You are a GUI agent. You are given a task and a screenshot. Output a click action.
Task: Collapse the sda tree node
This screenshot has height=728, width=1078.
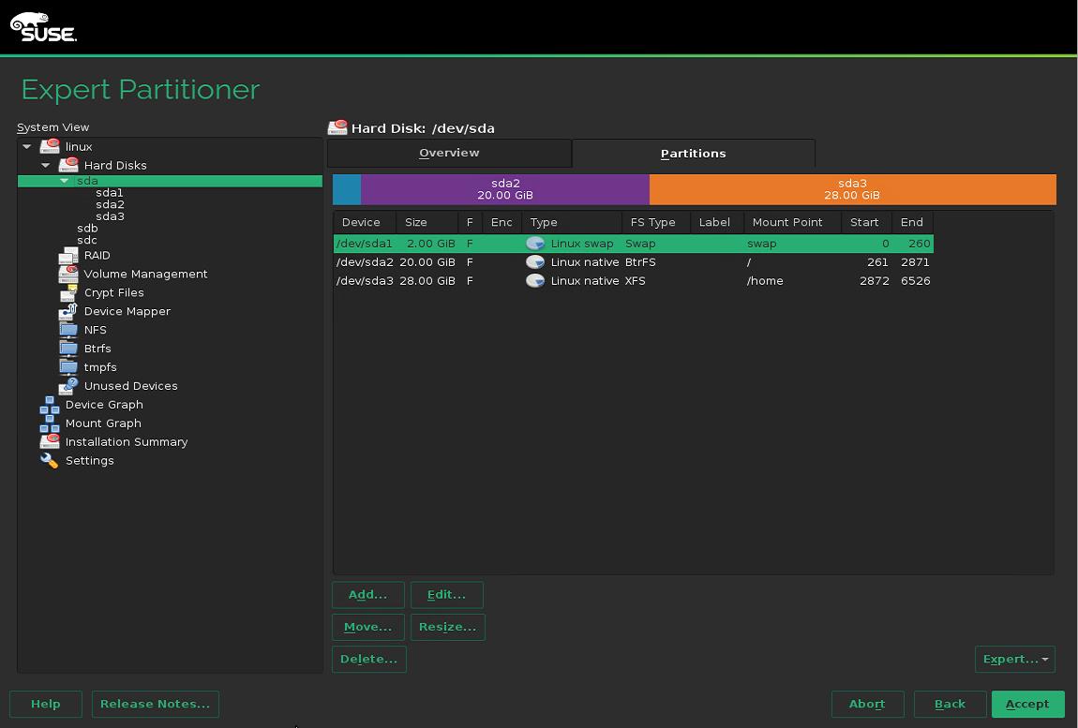pos(64,181)
